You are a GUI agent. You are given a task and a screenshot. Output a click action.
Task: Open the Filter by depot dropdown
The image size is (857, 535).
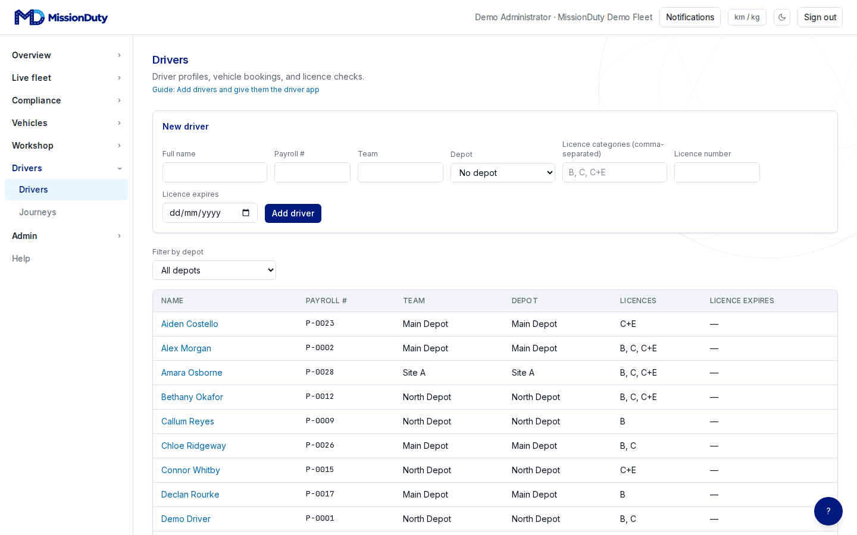(214, 270)
